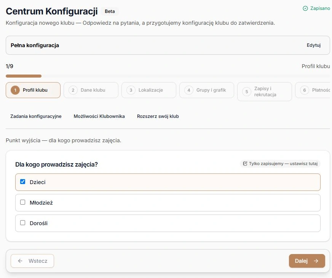The image size is (332, 278).
Task: Uncheck the Dzieci checkbox
Action: coord(23,182)
